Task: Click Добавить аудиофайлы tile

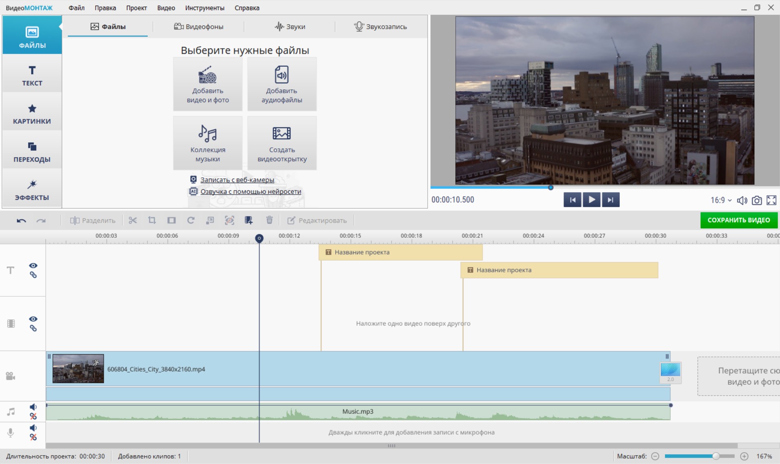Action: tap(282, 84)
